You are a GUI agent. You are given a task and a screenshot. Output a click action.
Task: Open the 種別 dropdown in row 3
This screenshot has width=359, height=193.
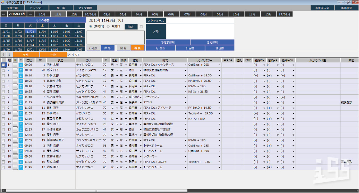[141, 76]
